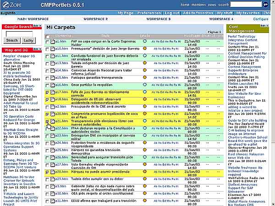This screenshot has width=275, height=206.
Task: Open Preferences in user bar
Action: click(149, 13)
